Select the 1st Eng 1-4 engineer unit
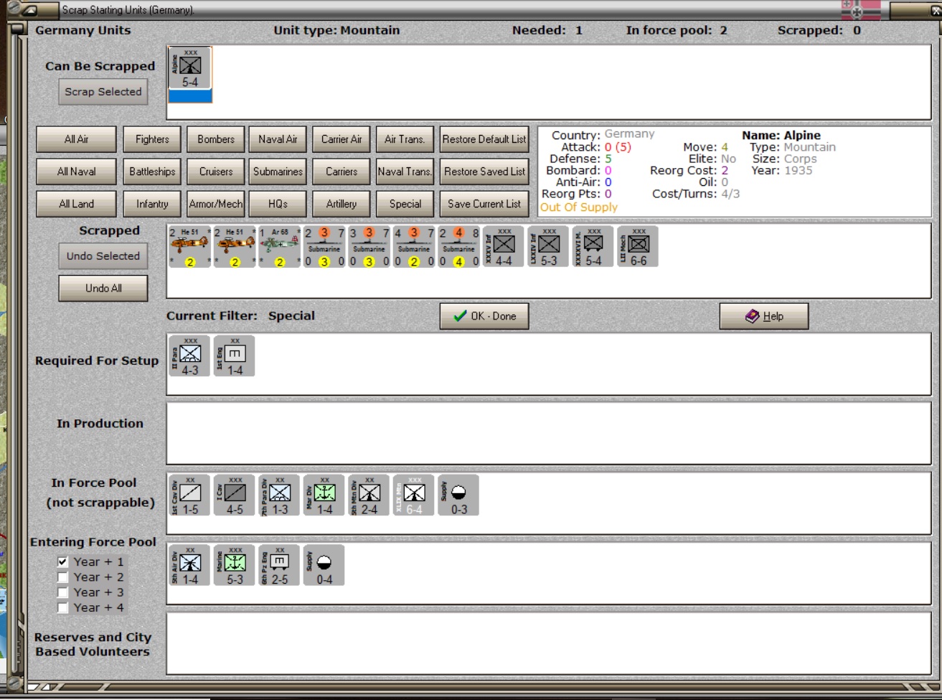This screenshot has width=942, height=700. point(235,356)
